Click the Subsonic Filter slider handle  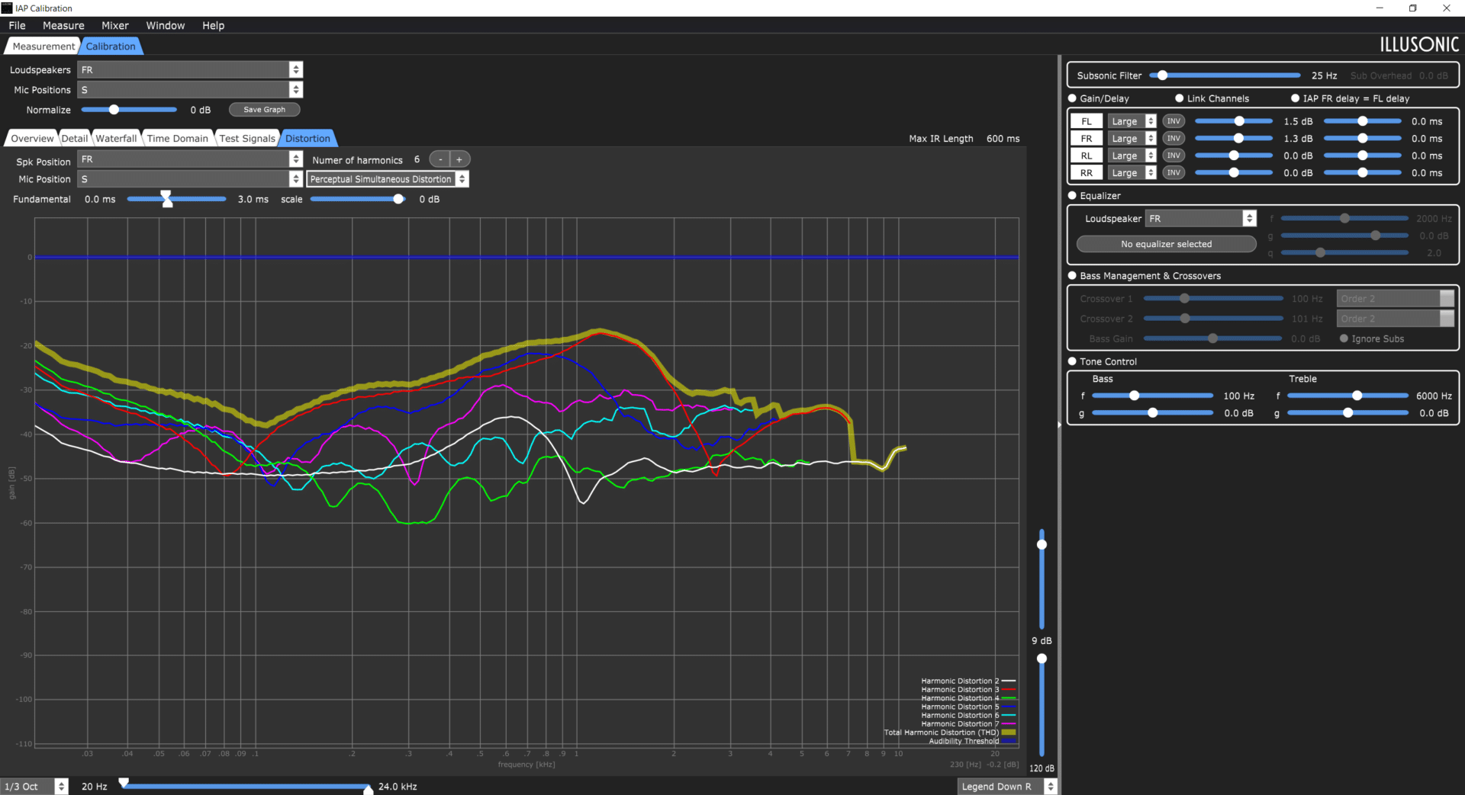tap(1162, 75)
